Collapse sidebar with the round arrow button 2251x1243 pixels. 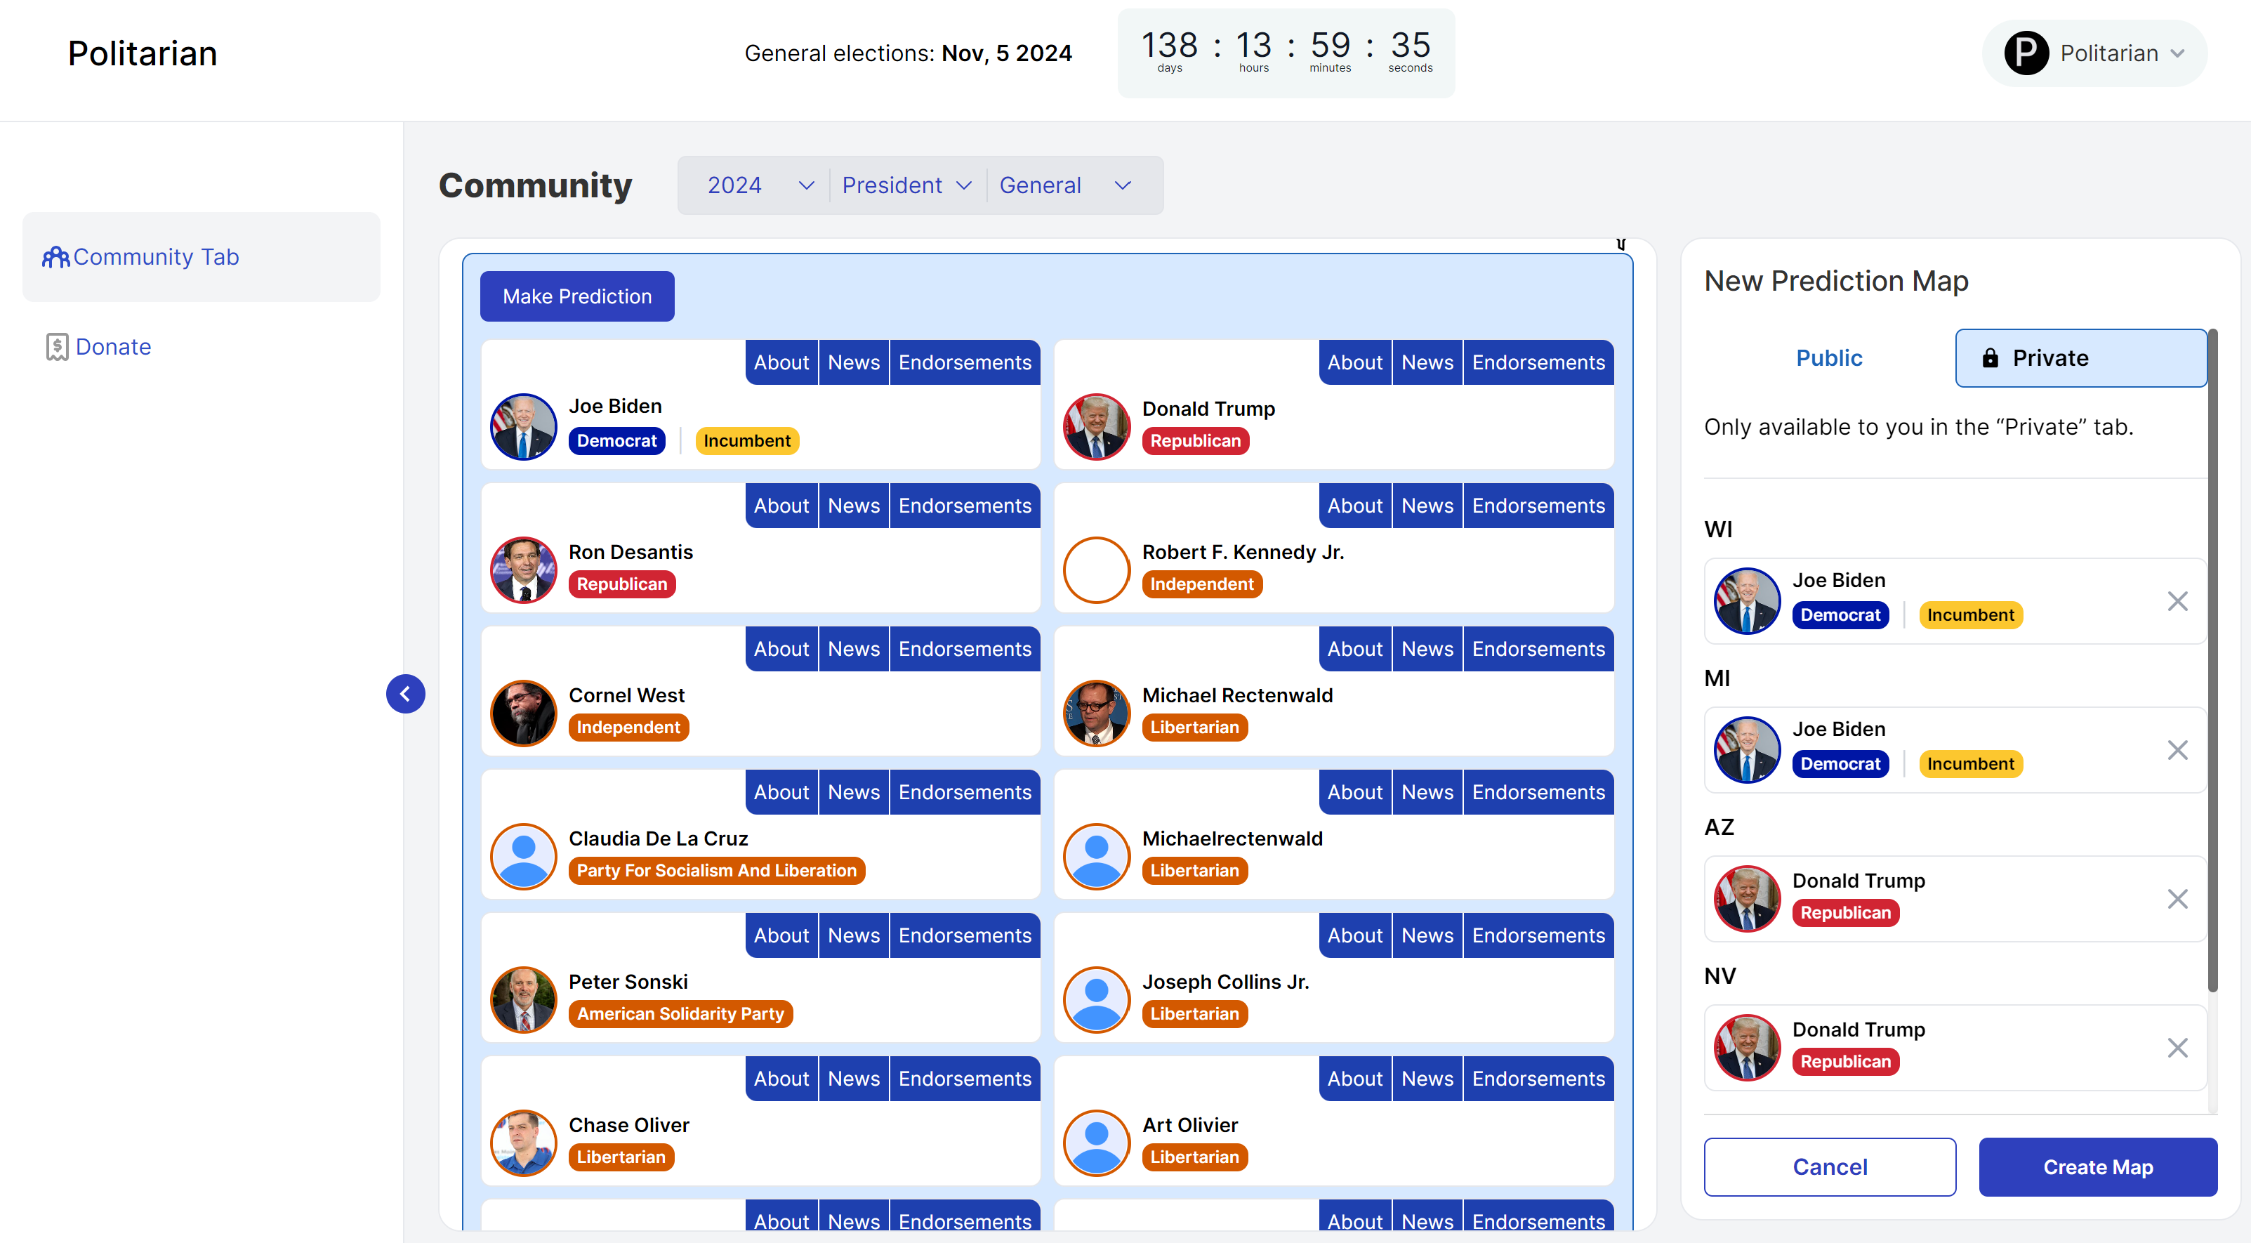(x=405, y=694)
